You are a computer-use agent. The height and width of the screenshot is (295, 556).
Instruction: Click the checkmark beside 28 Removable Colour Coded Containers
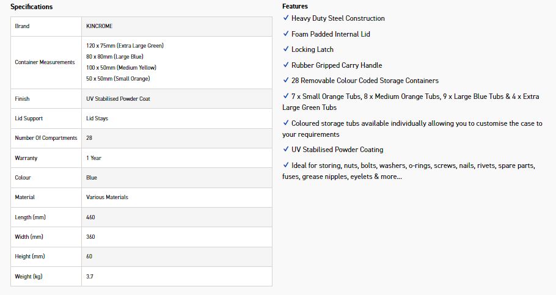tap(286, 80)
